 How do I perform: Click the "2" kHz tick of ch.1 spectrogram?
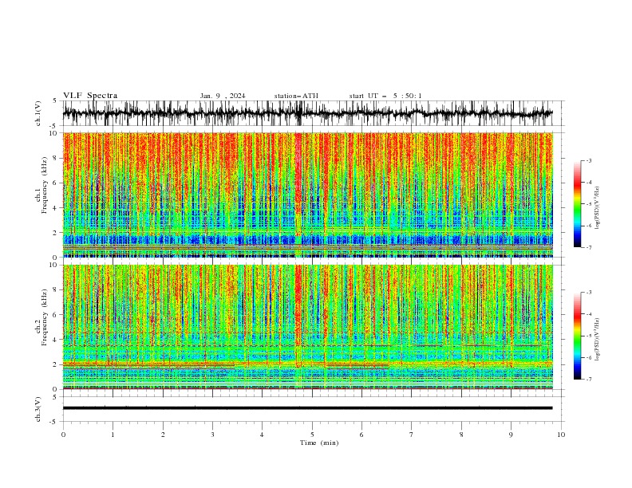(x=56, y=233)
